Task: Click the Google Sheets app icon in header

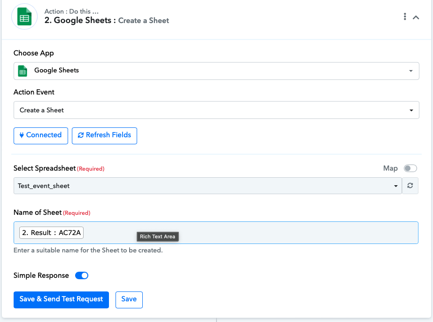Action: [24, 16]
